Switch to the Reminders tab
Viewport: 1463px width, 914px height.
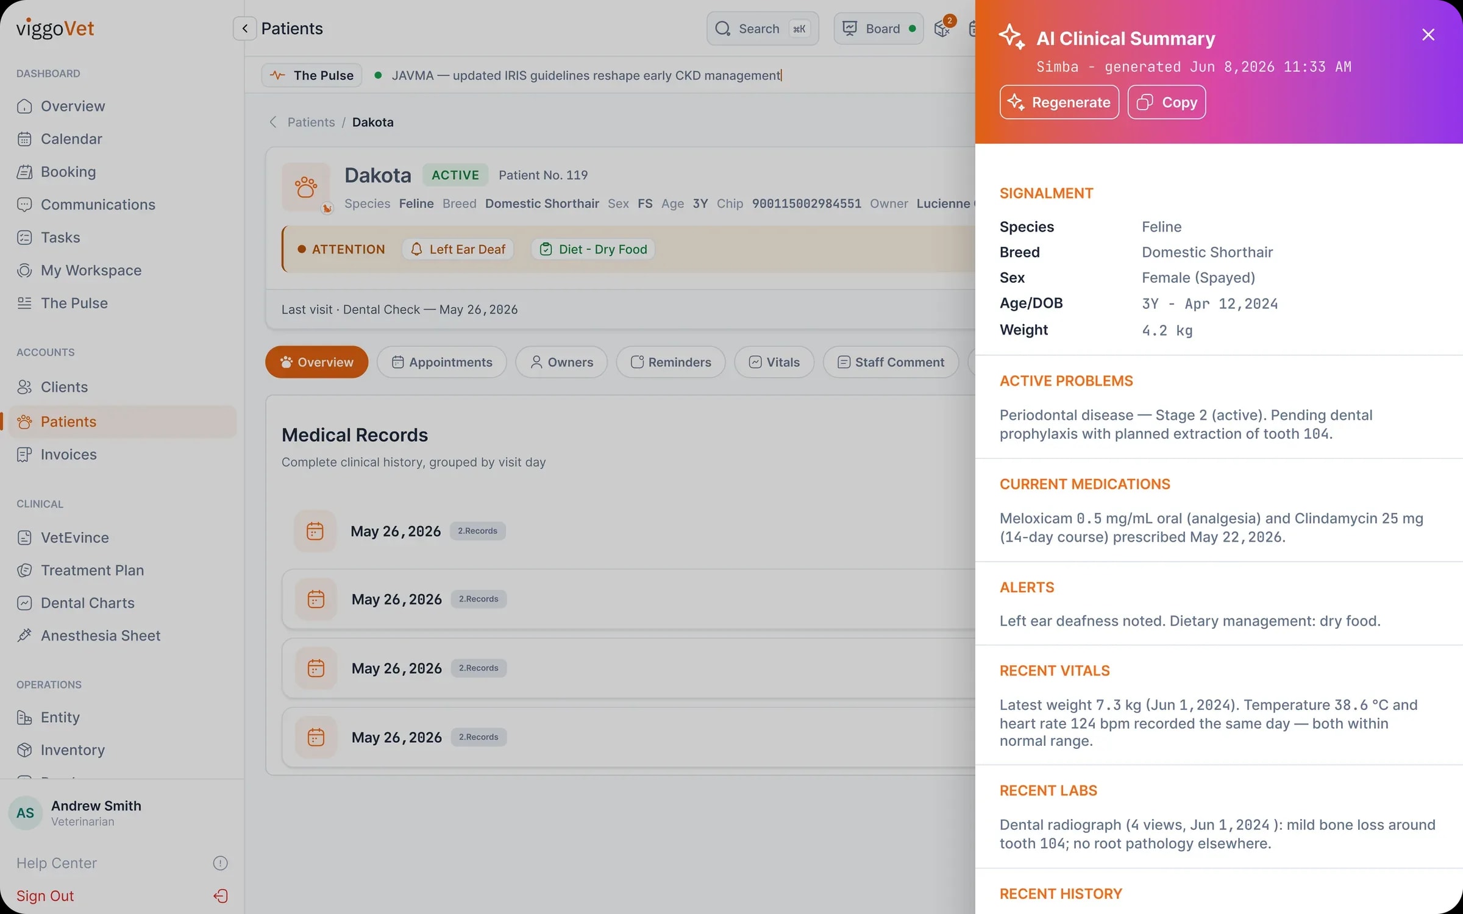click(x=671, y=363)
